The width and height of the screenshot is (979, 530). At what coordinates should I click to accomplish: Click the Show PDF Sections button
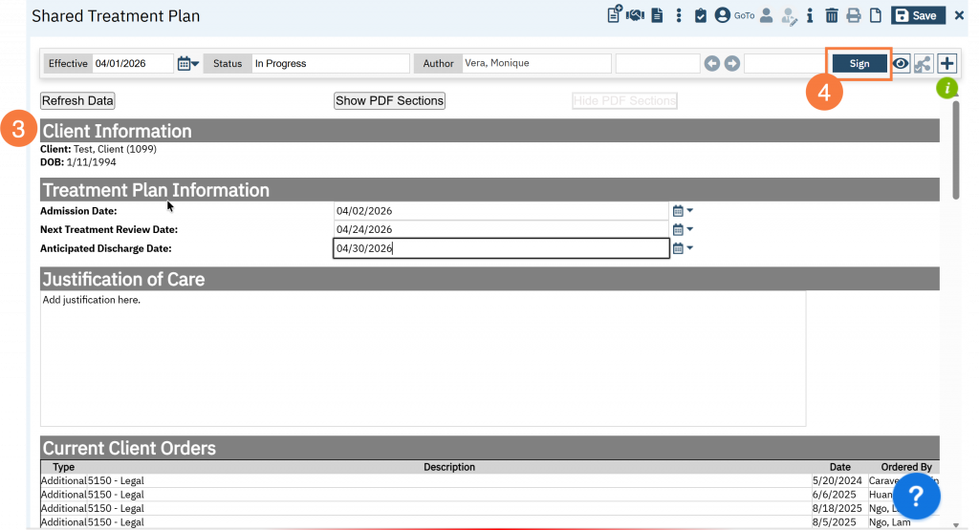pos(389,100)
